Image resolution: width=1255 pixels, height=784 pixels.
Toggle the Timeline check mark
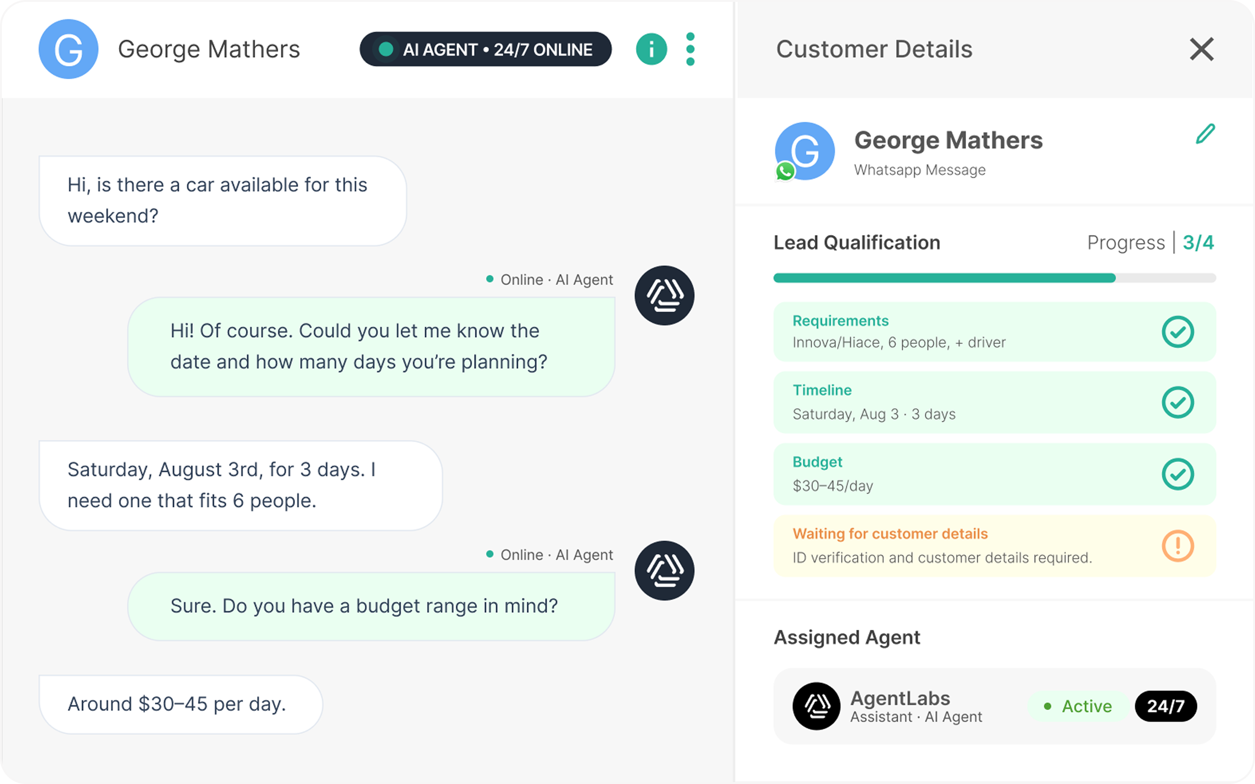tap(1178, 403)
